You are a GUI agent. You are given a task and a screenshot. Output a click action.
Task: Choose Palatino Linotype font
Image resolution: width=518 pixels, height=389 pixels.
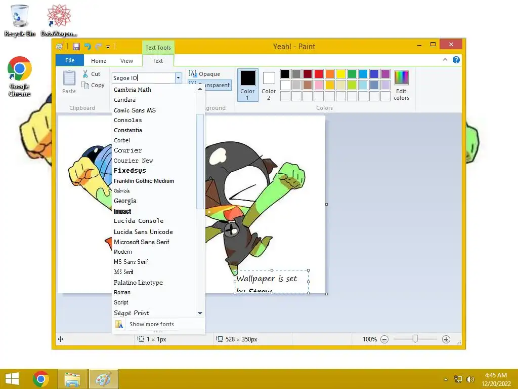[x=154, y=283]
